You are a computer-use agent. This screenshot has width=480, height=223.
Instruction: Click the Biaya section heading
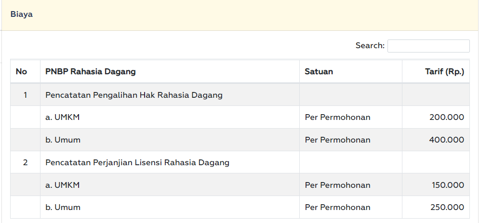(x=22, y=14)
